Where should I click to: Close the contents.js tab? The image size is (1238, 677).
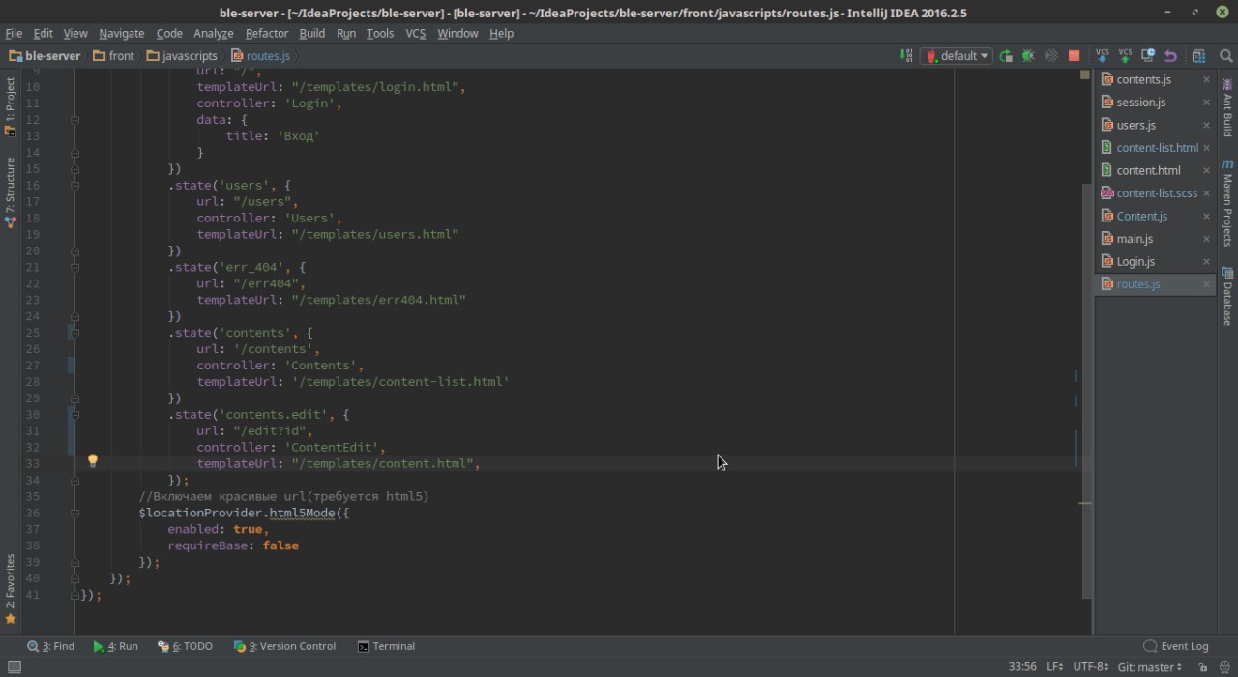click(x=1206, y=79)
